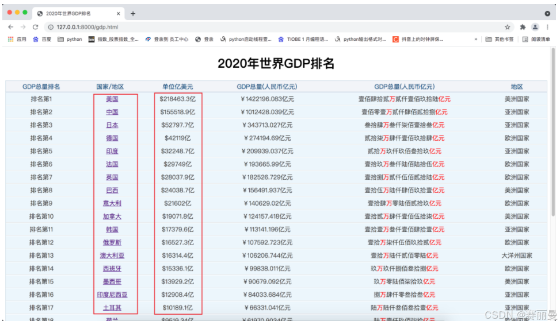The height and width of the screenshot is (325, 560).
Task: Click the 单位亿美元 column header
Action: pos(177,87)
